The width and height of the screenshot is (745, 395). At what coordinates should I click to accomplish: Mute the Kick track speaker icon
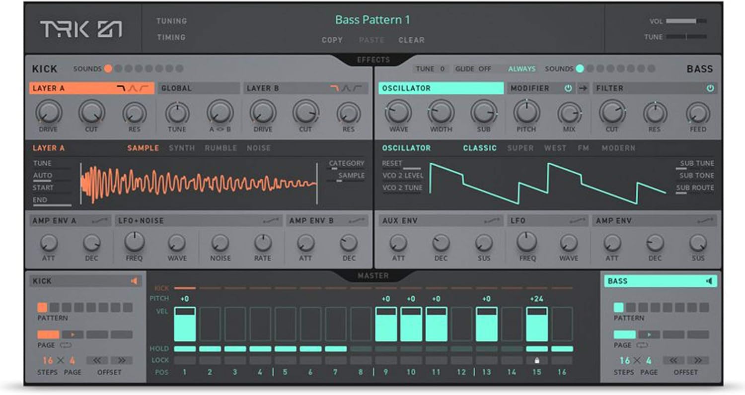[x=134, y=281]
